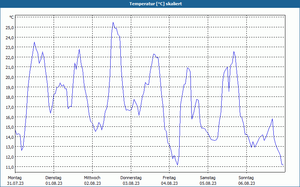This screenshot has width=300, height=187.
Task: Click the Mittwoch day label
Action: [92, 178]
